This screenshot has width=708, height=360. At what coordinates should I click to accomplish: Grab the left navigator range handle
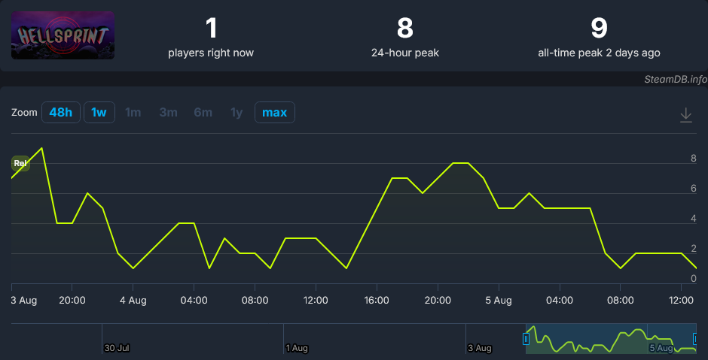point(526,339)
